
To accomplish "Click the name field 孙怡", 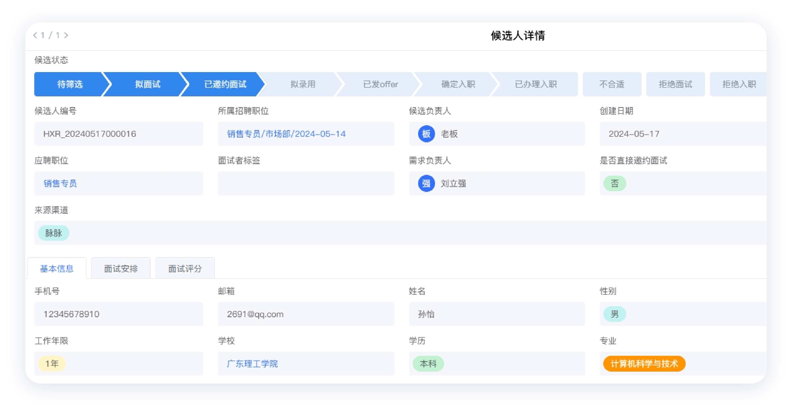I will (497, 314).
